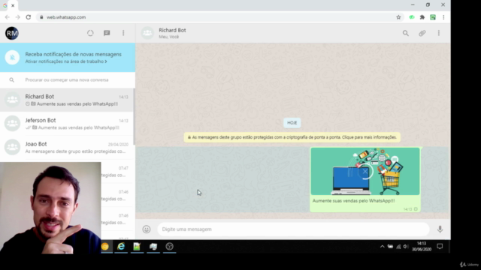Click the file explorer style taskbar icon
Image resolution: width=481 pixels, height=270 pixels.
coord(153,247)
